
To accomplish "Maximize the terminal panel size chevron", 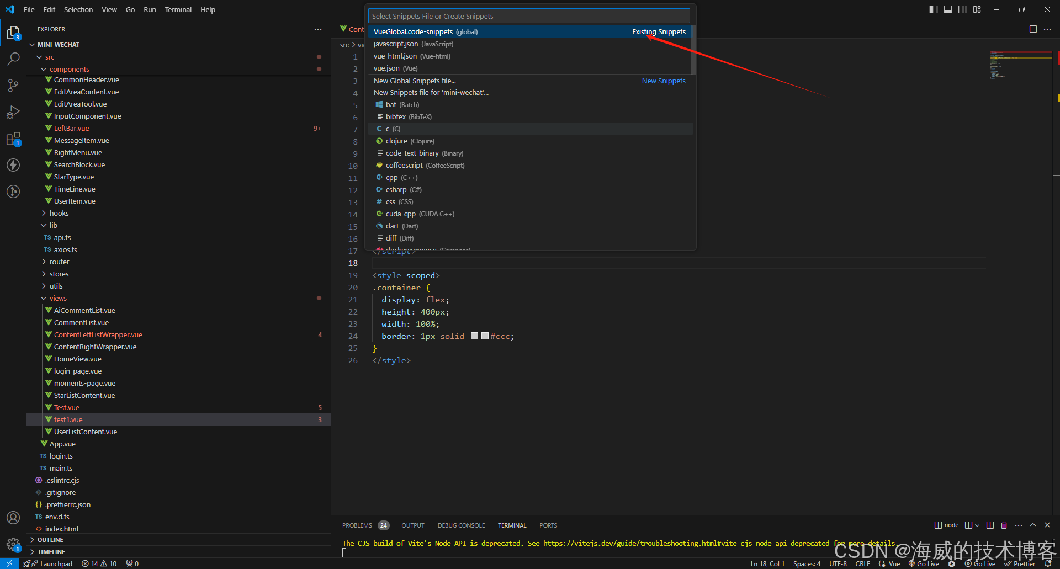I will tap(1033, 525).
